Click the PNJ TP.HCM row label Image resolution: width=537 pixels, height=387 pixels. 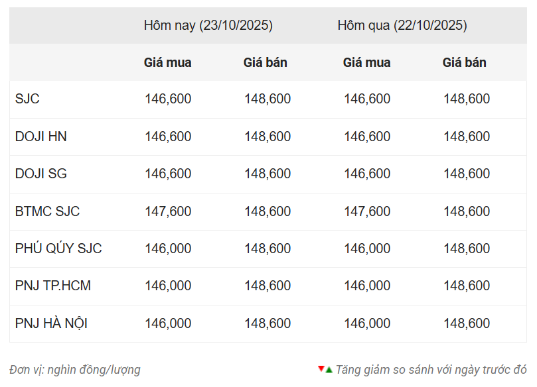53,286
